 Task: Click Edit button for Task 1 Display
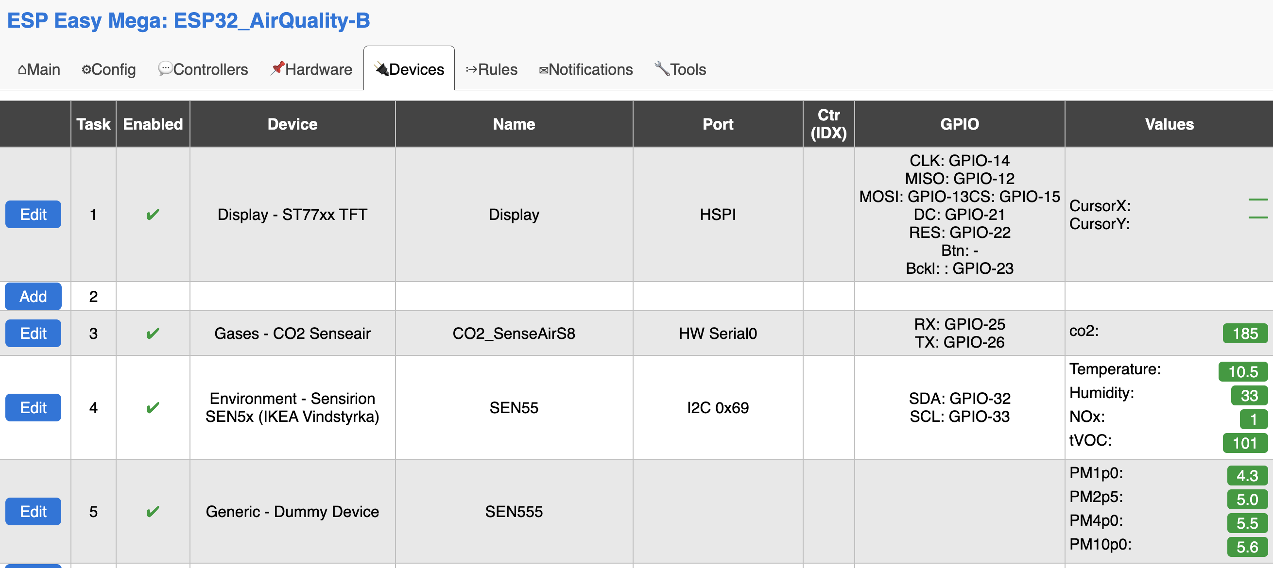click(34, 214)
